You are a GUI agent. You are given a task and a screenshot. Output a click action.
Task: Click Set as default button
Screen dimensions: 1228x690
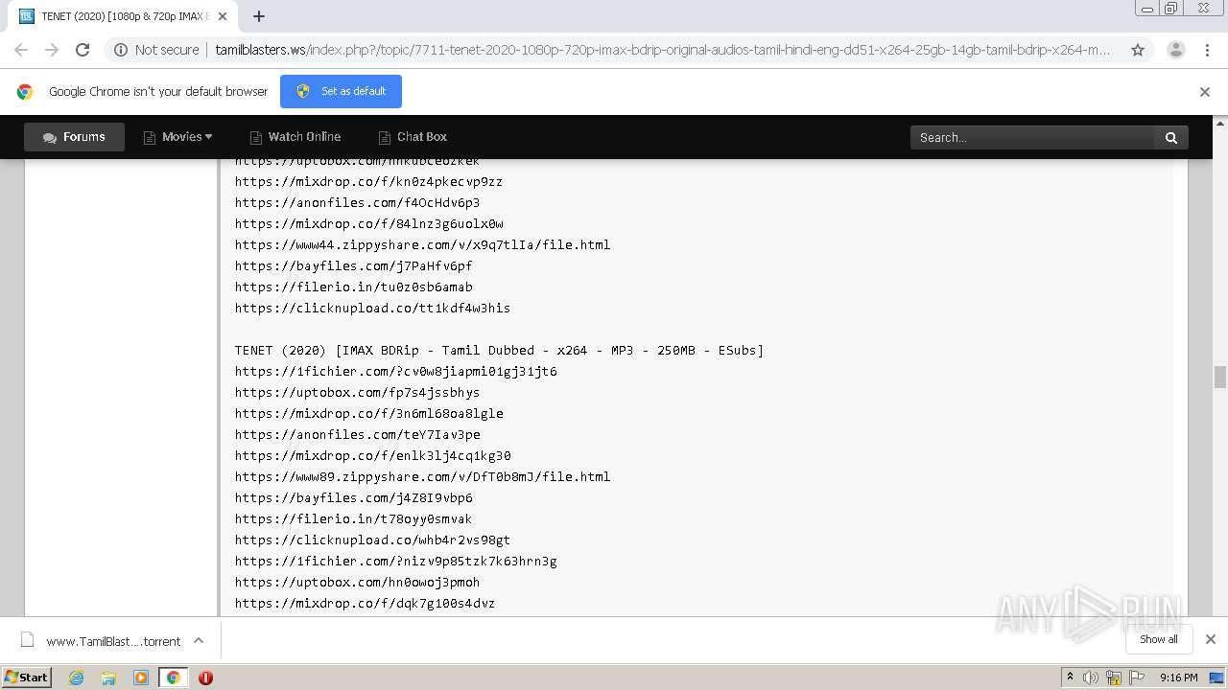pyautogui.click(x=341, y=91)
